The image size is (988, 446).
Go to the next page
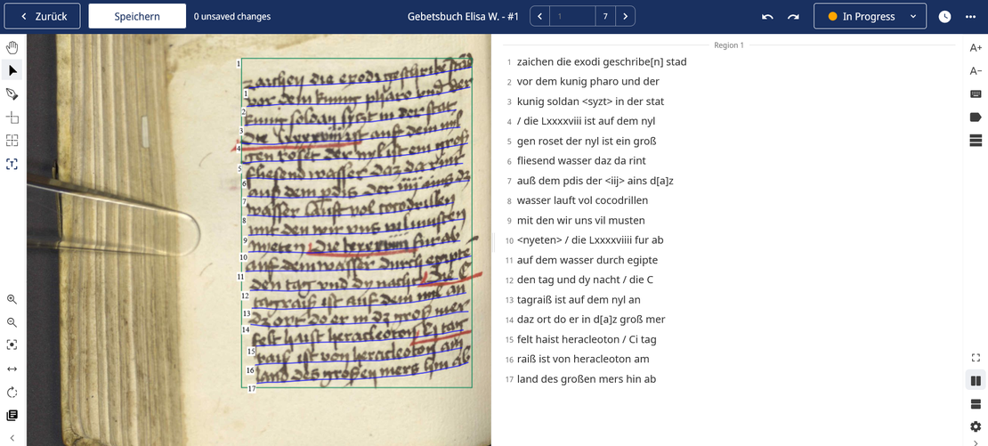pyautogui.click(x=626, y=17)
